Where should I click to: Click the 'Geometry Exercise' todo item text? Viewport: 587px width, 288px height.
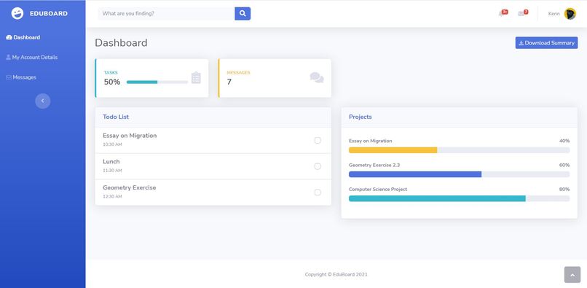click(129, 187)
